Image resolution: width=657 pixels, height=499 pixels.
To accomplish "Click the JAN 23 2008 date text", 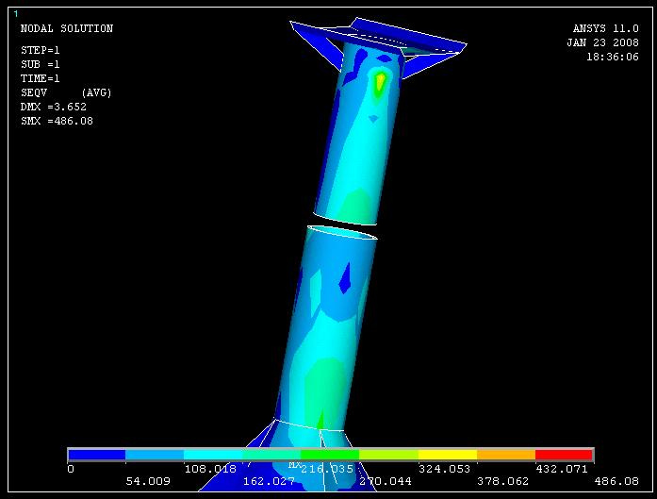I will [603, 42].
